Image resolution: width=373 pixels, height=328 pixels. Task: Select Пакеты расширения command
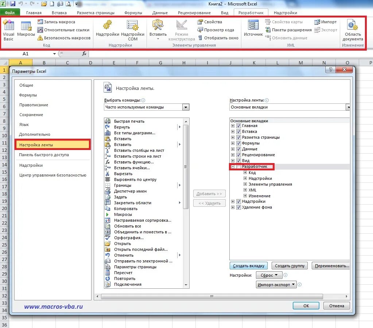[x=288, y=30]
